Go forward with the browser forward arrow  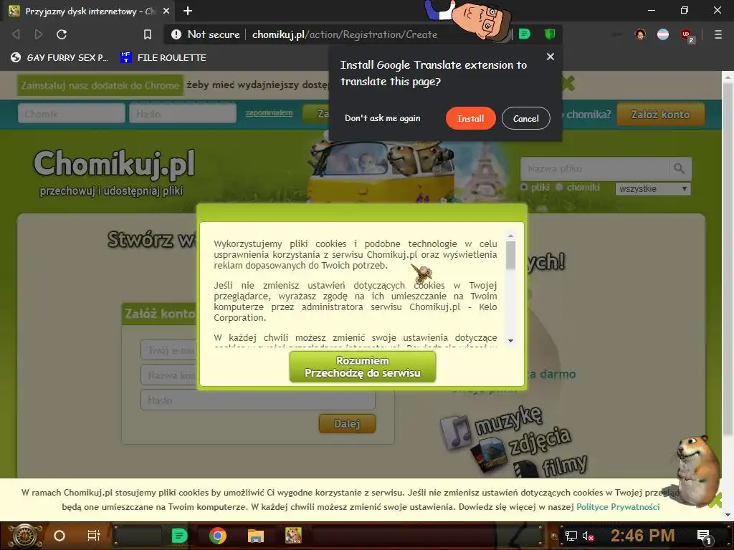tap(39, 34)
